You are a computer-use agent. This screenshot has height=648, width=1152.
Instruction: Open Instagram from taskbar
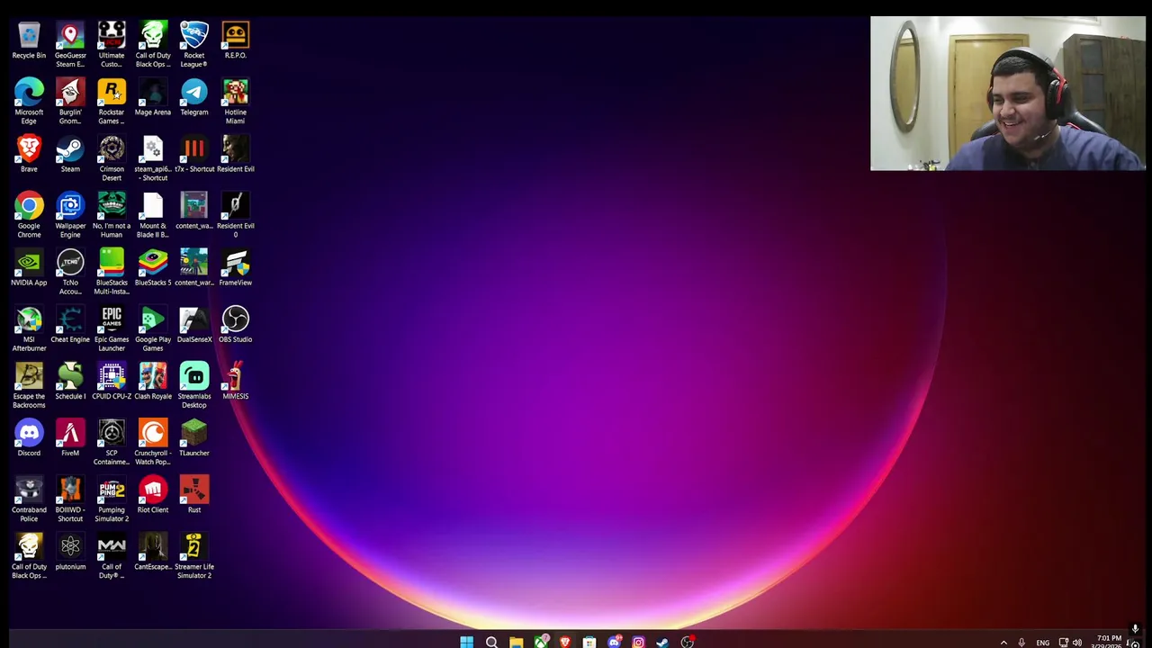(638, 642)
